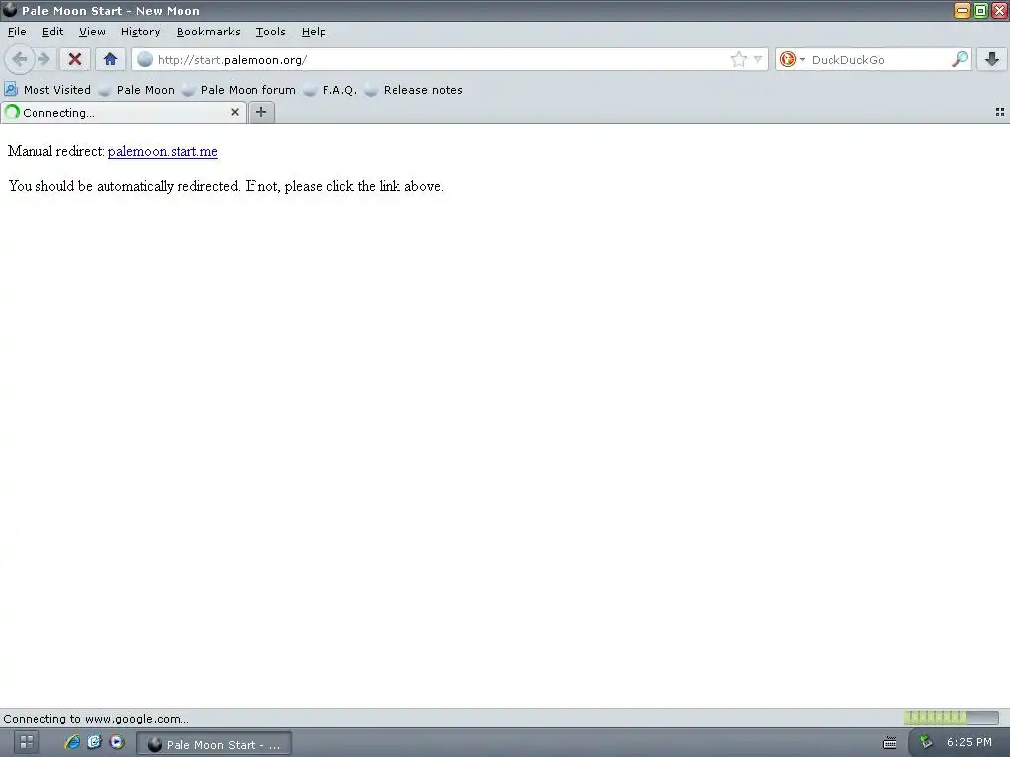1010x757 pixels.
Task: Open a new tab with the plus button
Action: pos(260,112)
